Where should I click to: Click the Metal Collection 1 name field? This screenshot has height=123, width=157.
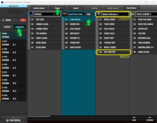click(x=115, y=14)
